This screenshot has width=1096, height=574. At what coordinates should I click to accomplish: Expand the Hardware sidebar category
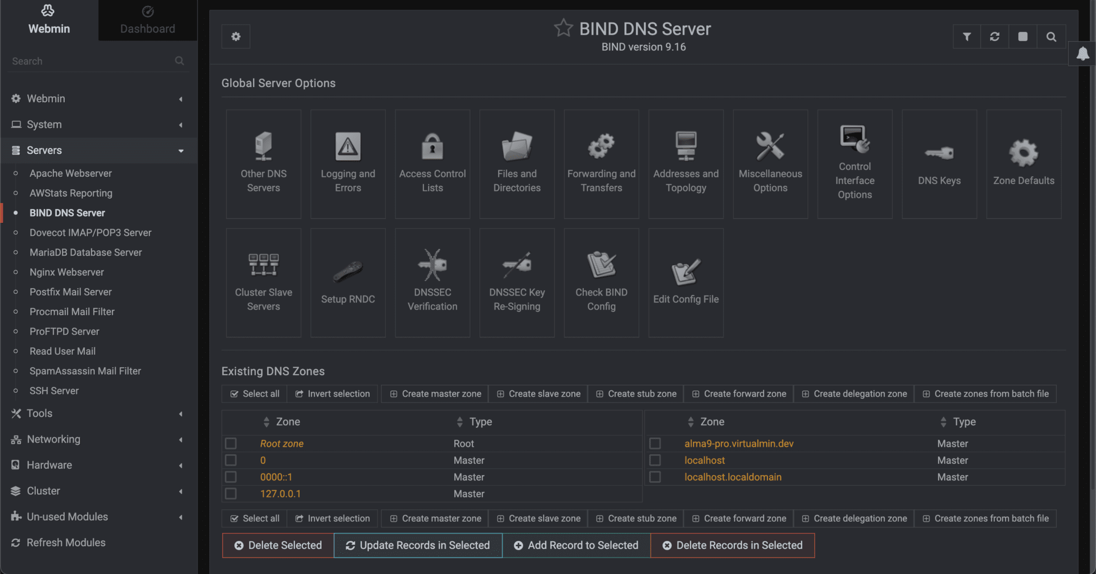(98, 465)
